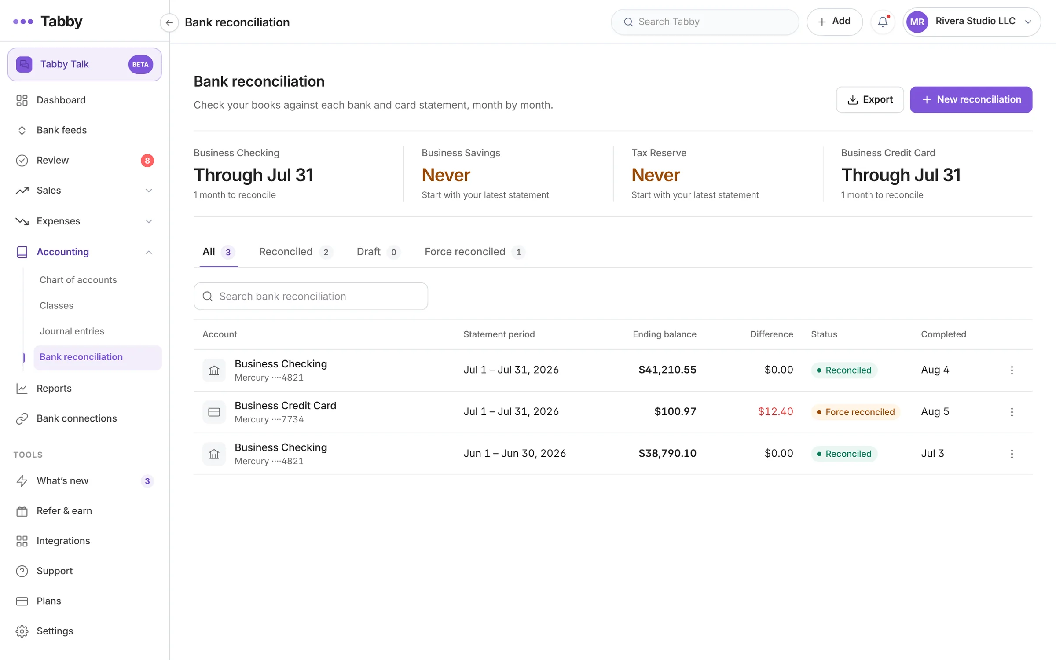The height and width of the screenshot is (660, 1056).
Task: Click the Business Savings Never card
Action: tap(508, 174)
